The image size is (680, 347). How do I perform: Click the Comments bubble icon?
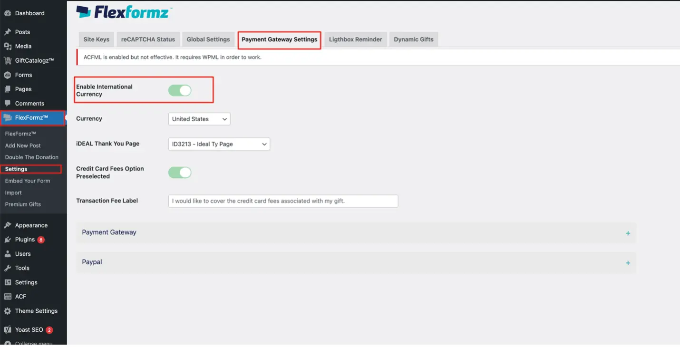click(8, 103)
